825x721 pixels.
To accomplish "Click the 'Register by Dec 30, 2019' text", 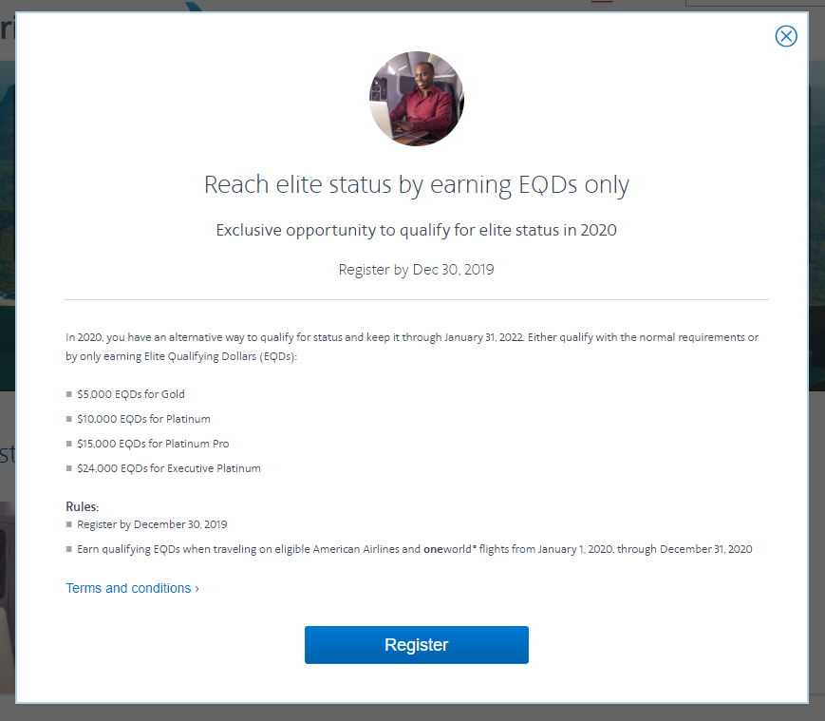I will click(416, 270).
